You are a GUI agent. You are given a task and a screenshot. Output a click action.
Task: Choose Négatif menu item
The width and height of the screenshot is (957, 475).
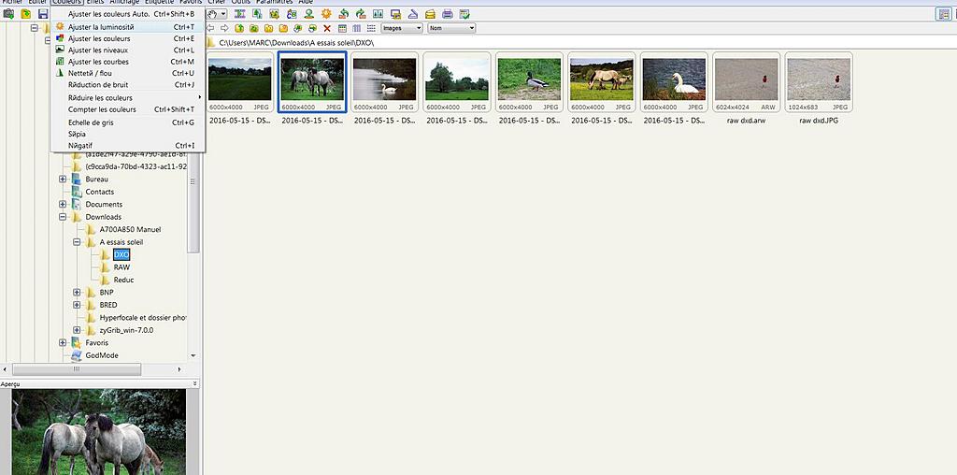[x=129, y=146]
